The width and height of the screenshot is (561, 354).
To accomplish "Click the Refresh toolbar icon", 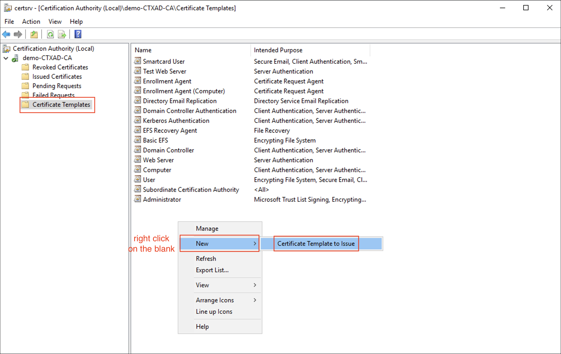I will pyautogui.click(x=50, y=34).
